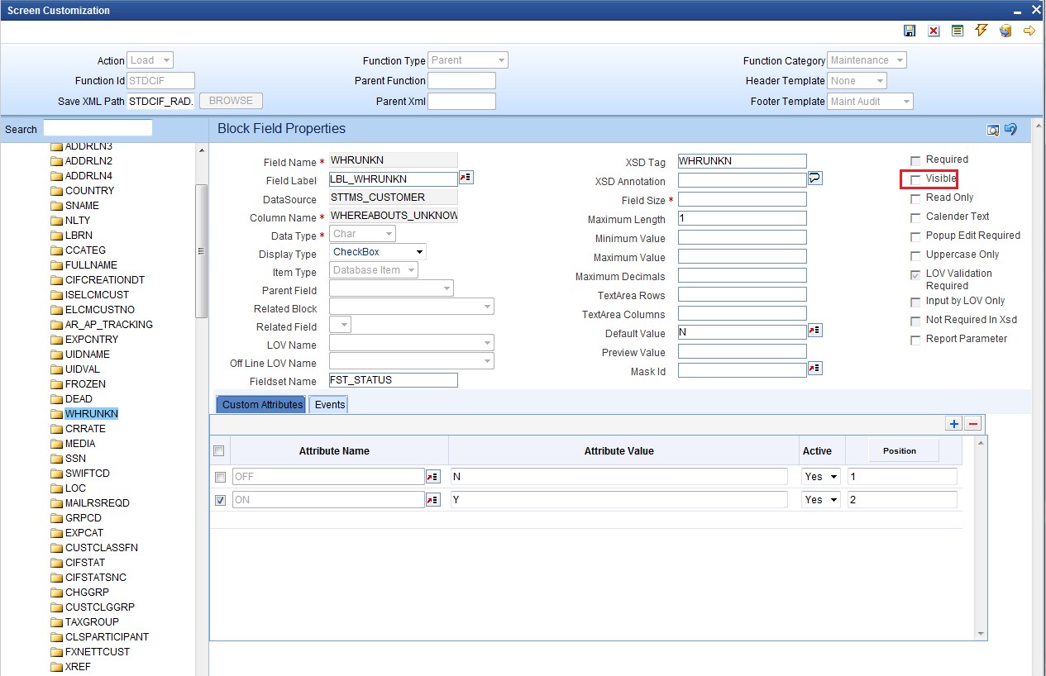Screen dimensions: 1046x676
Task: Click the preview magnifier icon in Block Field Properties
Action: coord(993,130)
